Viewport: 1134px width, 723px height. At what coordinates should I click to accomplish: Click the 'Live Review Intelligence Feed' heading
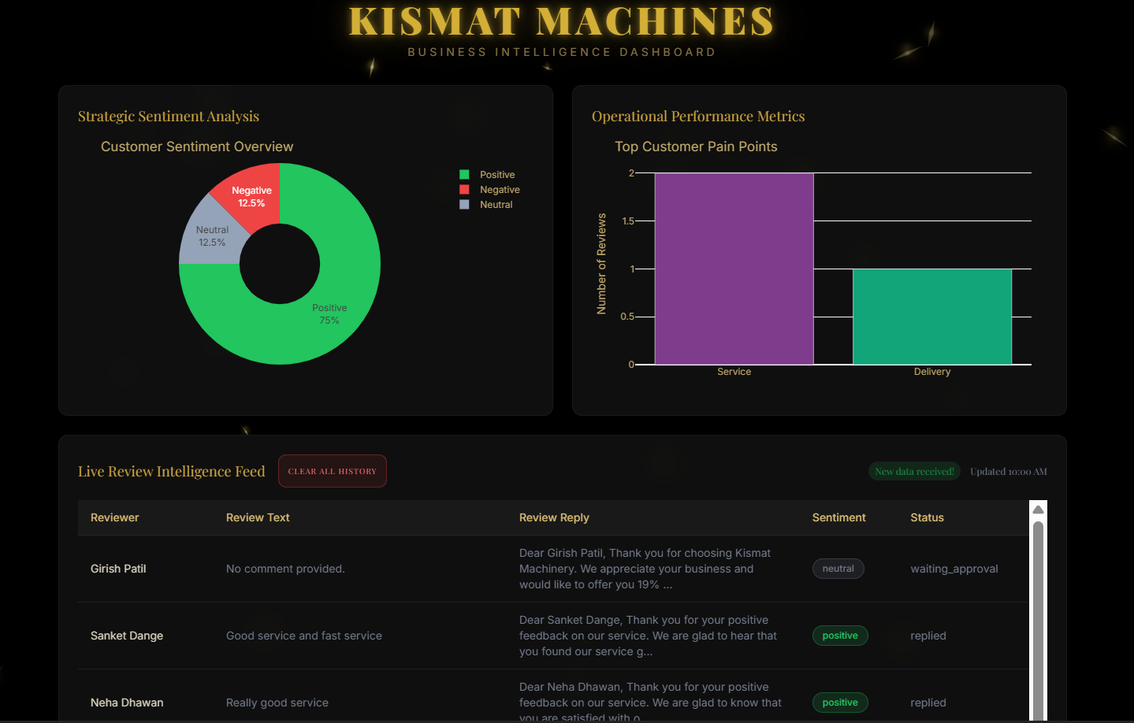click(x=171, y=471)
